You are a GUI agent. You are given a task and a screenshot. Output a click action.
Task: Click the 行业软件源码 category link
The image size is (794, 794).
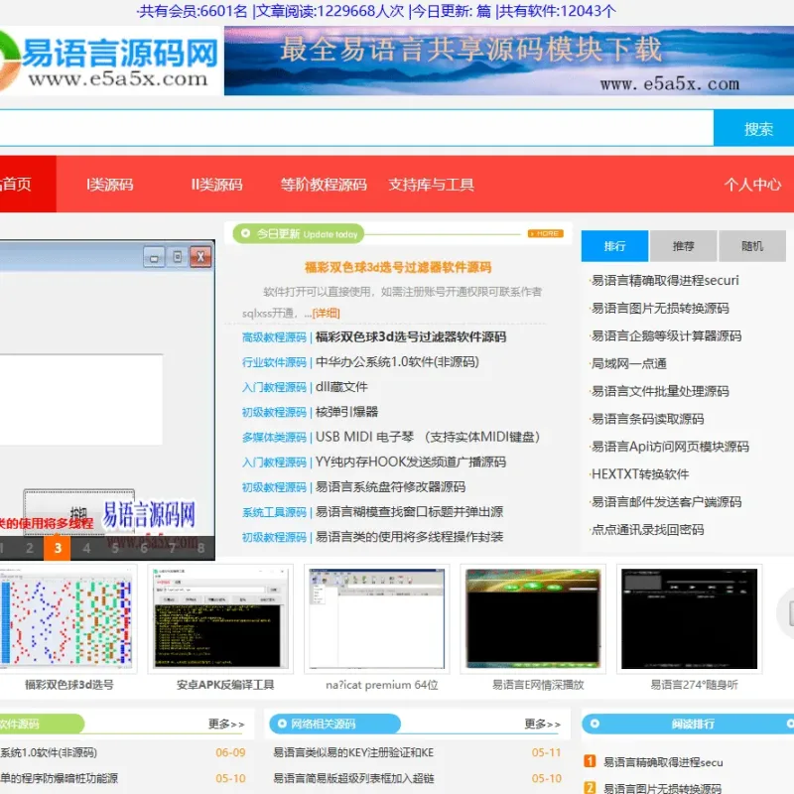click(x=274, y=362)
